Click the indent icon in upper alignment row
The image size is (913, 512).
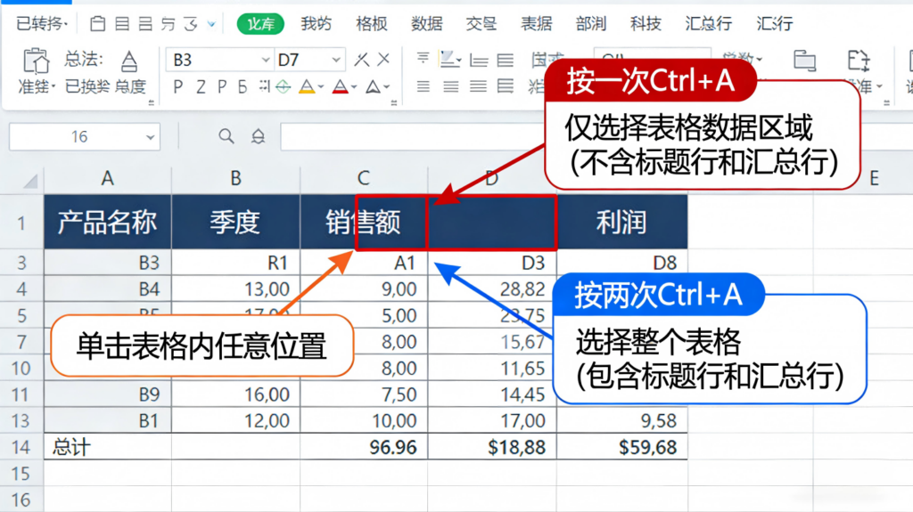coord(479,60)
